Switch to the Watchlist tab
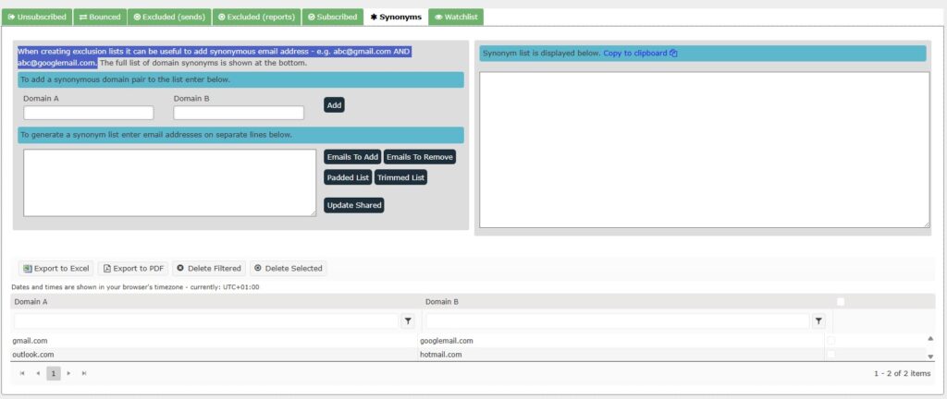The height and width of the screenshot is (399, 947). click(x=456, y=17)
